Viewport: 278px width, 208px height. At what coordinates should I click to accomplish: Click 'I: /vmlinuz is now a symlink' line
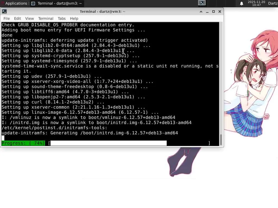(x=88, y=118)
